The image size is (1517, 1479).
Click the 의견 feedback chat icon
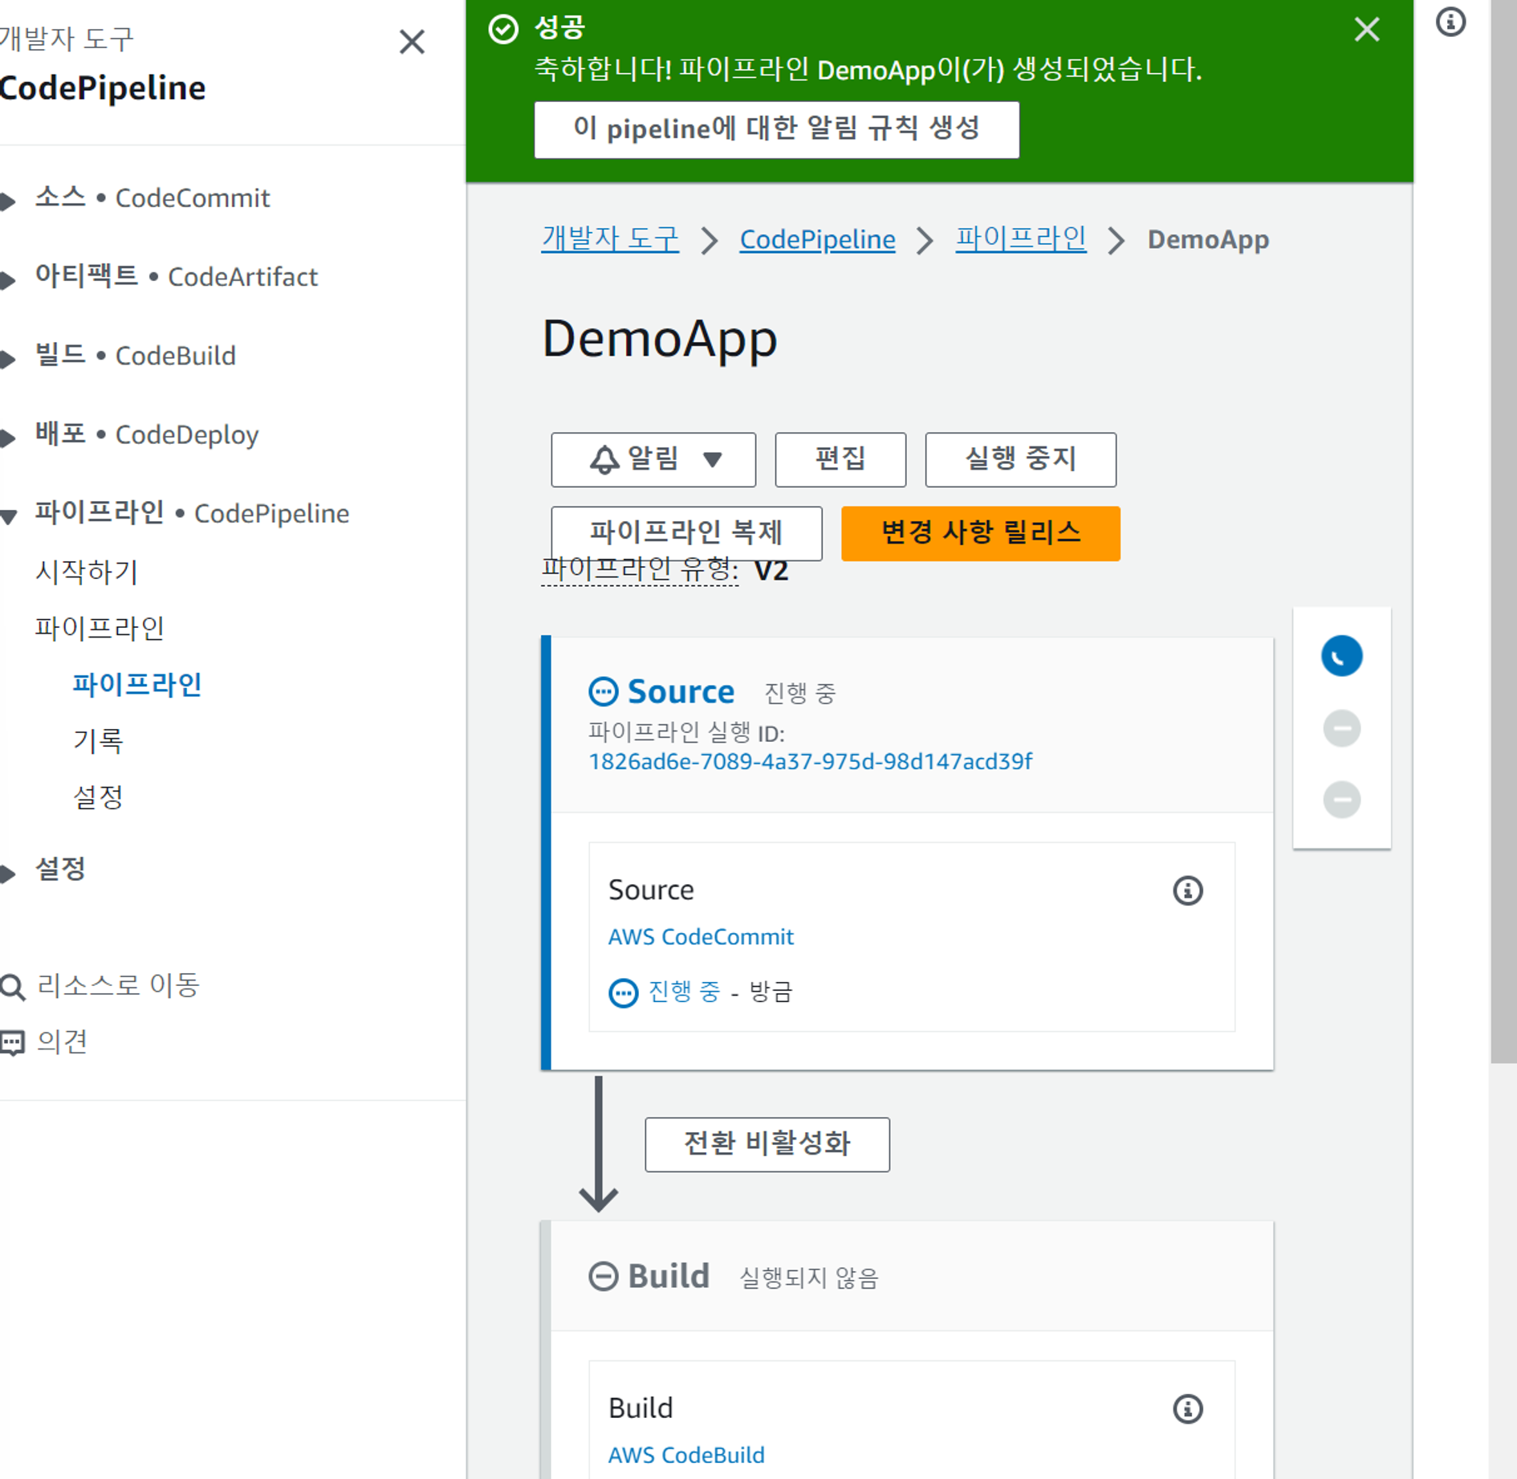click(13, 1043)
